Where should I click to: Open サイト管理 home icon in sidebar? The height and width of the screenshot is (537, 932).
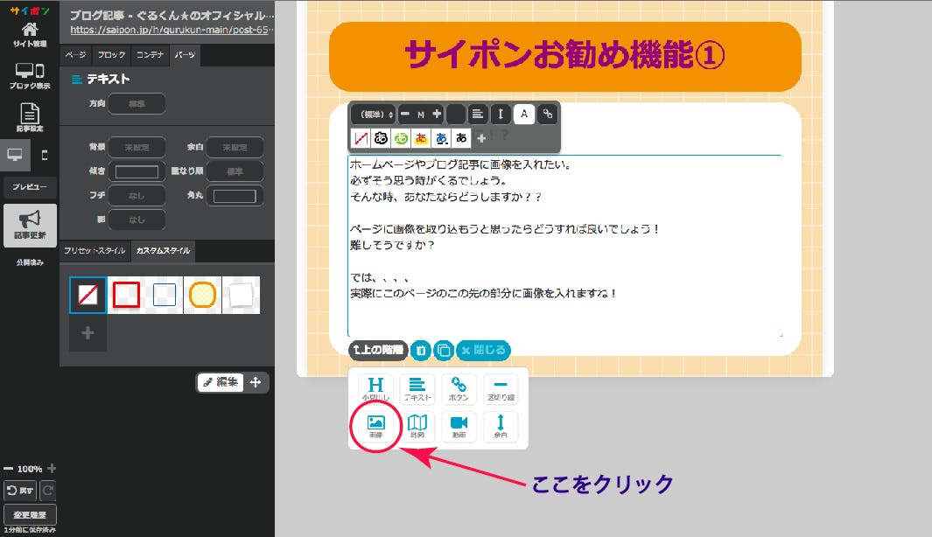(x=30, y=34)
